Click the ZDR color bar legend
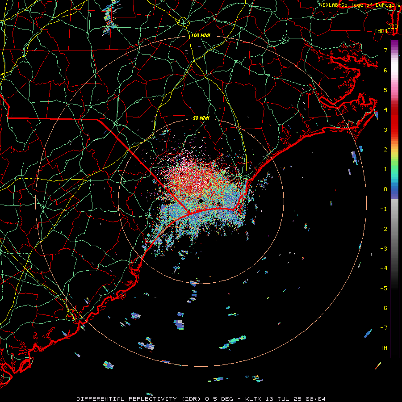402x402 pixels. [x=394, y=198]
